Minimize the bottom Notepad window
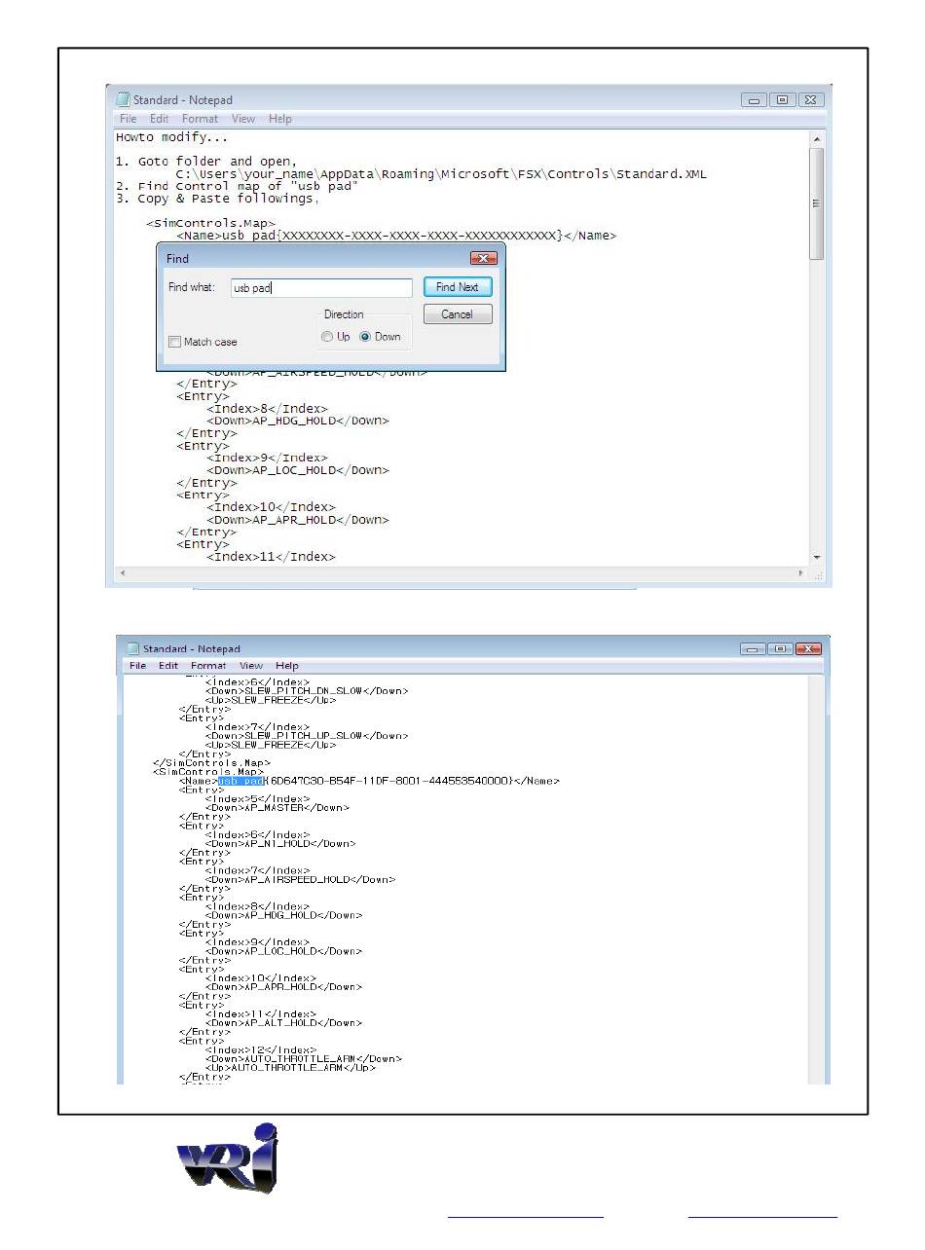 [753, 649]
